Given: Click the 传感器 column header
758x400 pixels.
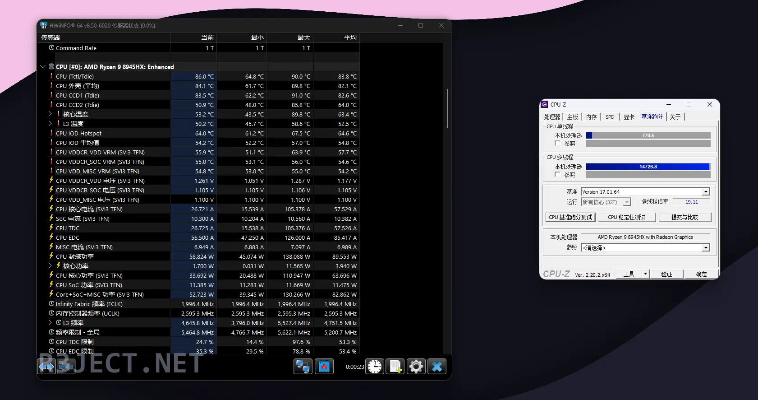Looking at the screenshot, I should tap(105, 37).
